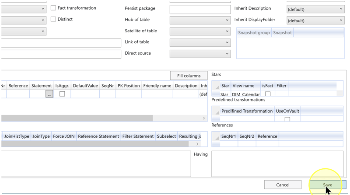
Task: Click the Save button
Action: tap(327, 185)
